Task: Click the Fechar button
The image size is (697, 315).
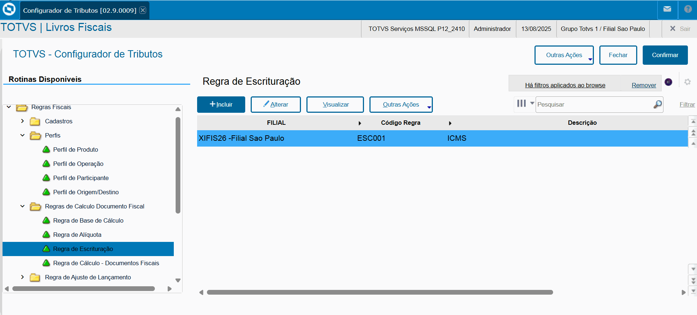Action: click(618, 55)
